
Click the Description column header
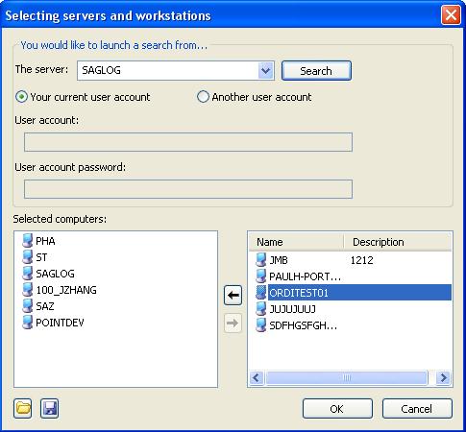click(x=398, y=242)
